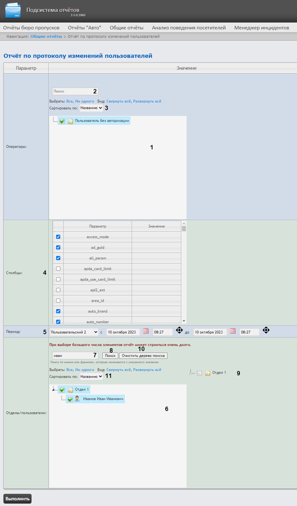297x506 pixels.
Task: Click the columns table vertical scrollbar
Action: point(184,272)
